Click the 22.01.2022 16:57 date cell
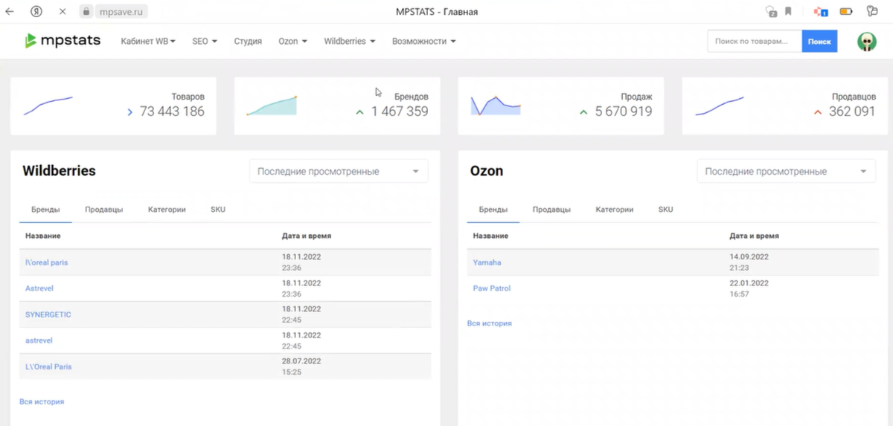Viewport: 893px width, 426px height. [749, 288]
